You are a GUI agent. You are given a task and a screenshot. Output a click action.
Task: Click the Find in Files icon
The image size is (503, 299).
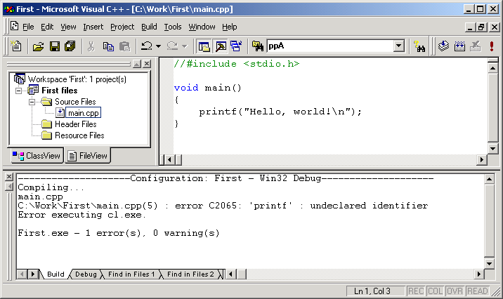258,46
